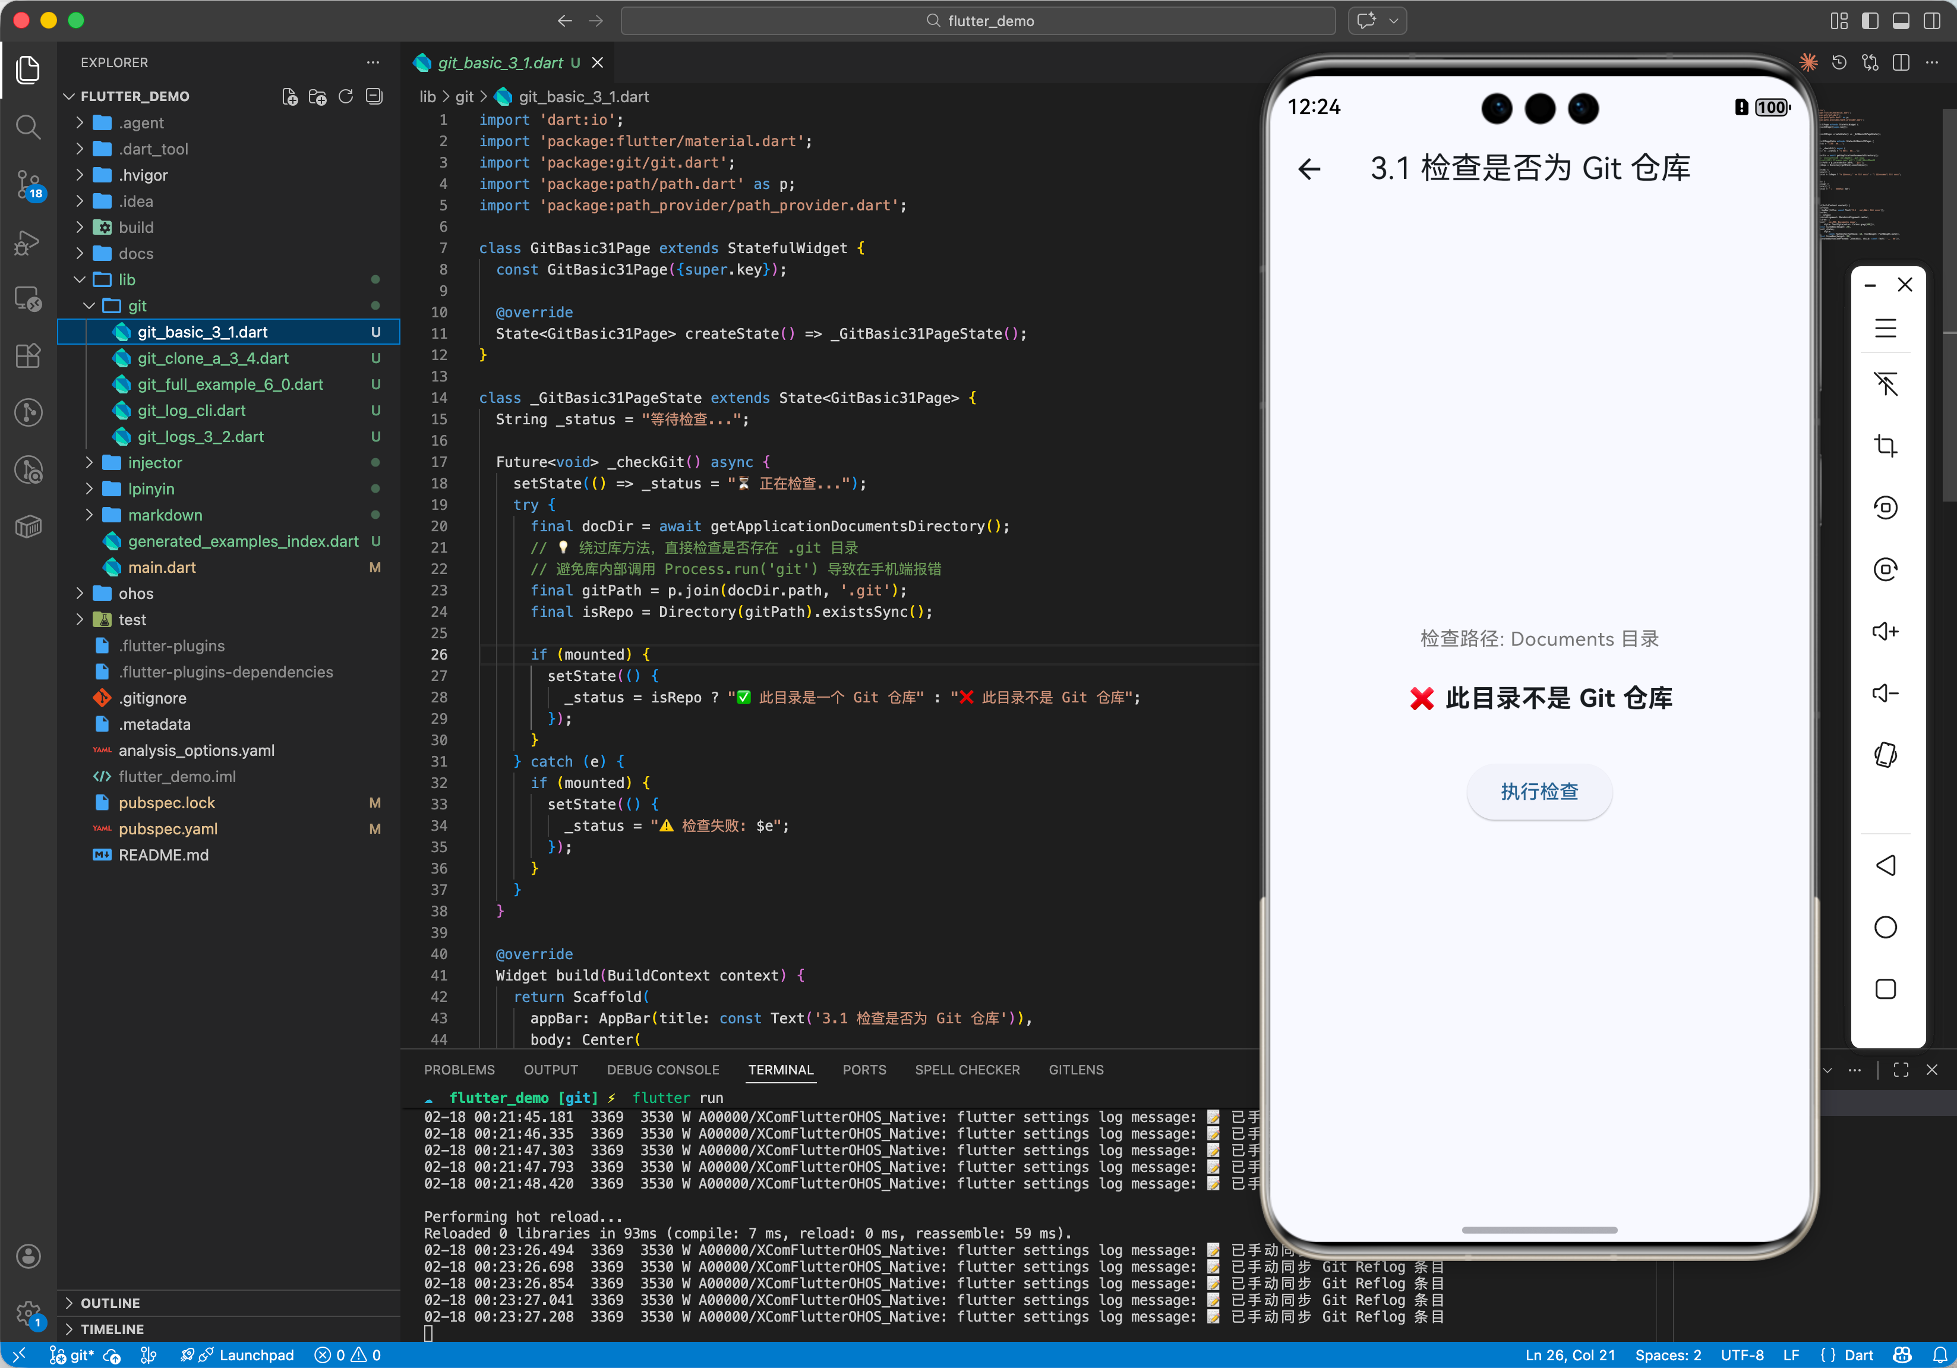Image resolution: width=1957 pixels, height=1368 pixels.
Task: Switch to DEBUG CONSOLE tab
Action: 662,1070
